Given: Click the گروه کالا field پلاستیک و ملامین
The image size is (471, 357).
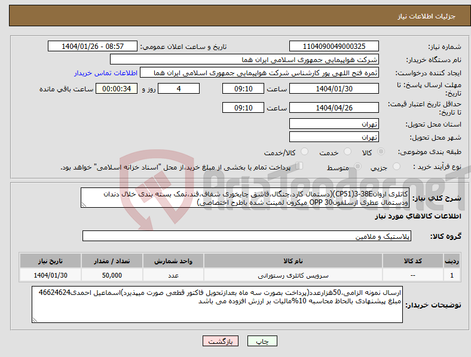Looking at the screenshot, I should [247, 236].
